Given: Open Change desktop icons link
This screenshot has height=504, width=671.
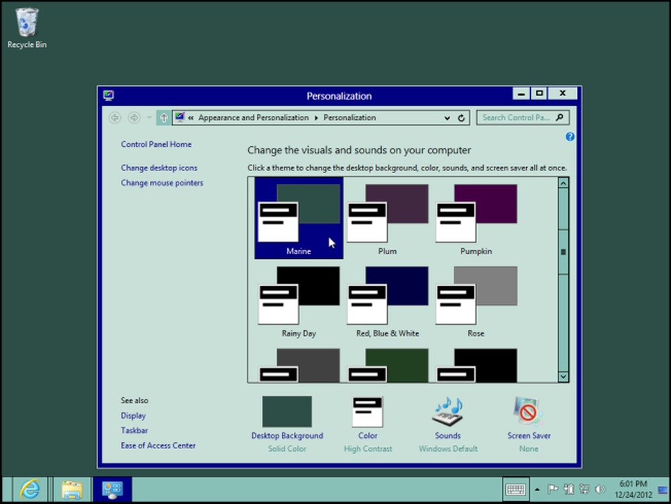Looking at the screenshot, I should (159, 168).
